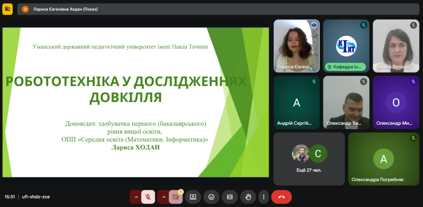Select Лариса Євгенівна's video tile
Screen dimensions: 423x207
297,45
